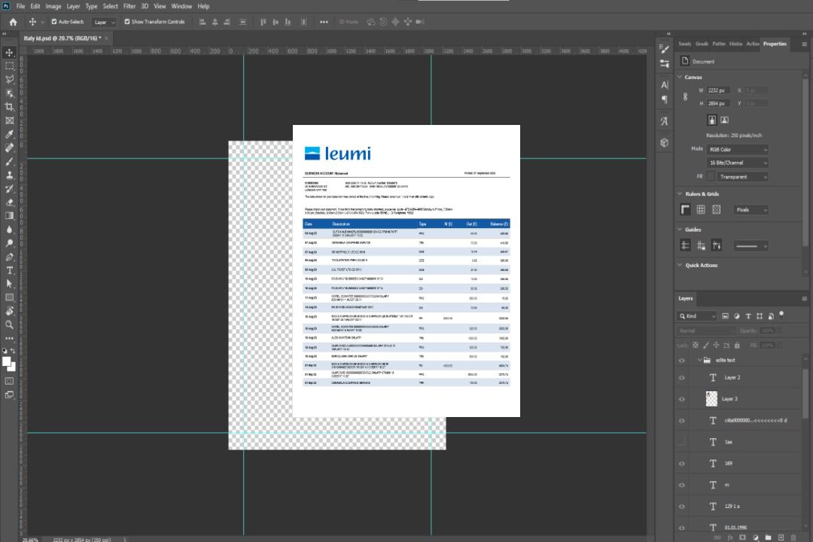Open the Glyphs panel icon

pos(664,121)
